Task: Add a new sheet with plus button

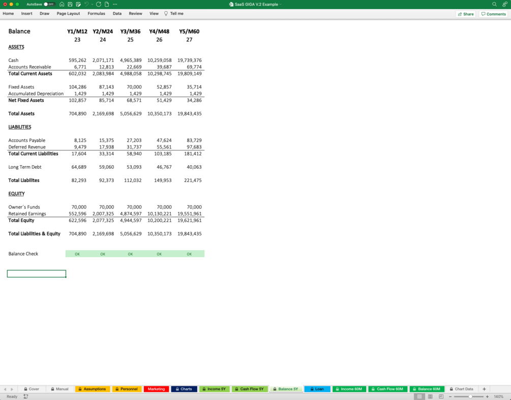Action: point(484,389)
